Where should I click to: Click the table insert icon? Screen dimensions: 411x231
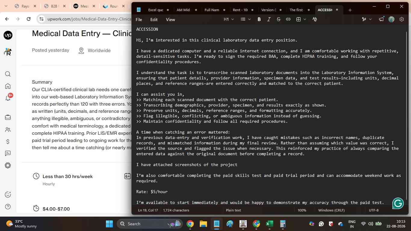tap(298, 19)
